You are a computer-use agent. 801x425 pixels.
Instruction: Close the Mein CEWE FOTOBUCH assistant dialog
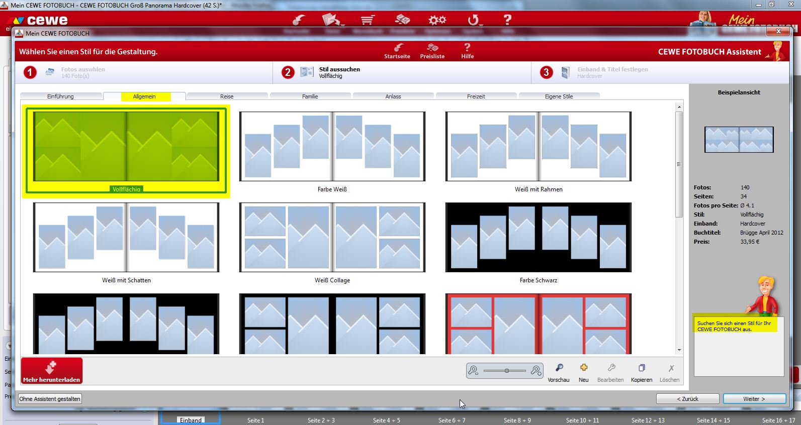coord(778,31)
